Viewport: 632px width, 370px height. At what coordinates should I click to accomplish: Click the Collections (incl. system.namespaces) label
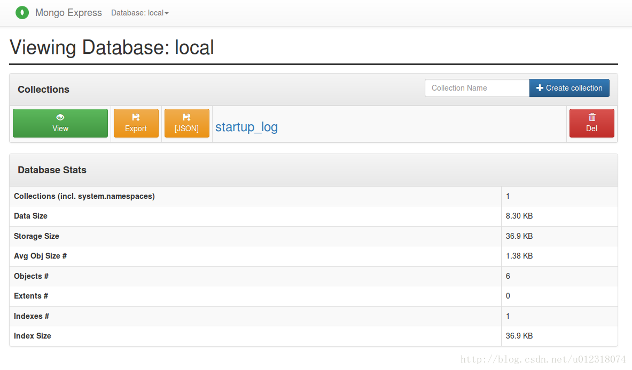tap(84, 196)
